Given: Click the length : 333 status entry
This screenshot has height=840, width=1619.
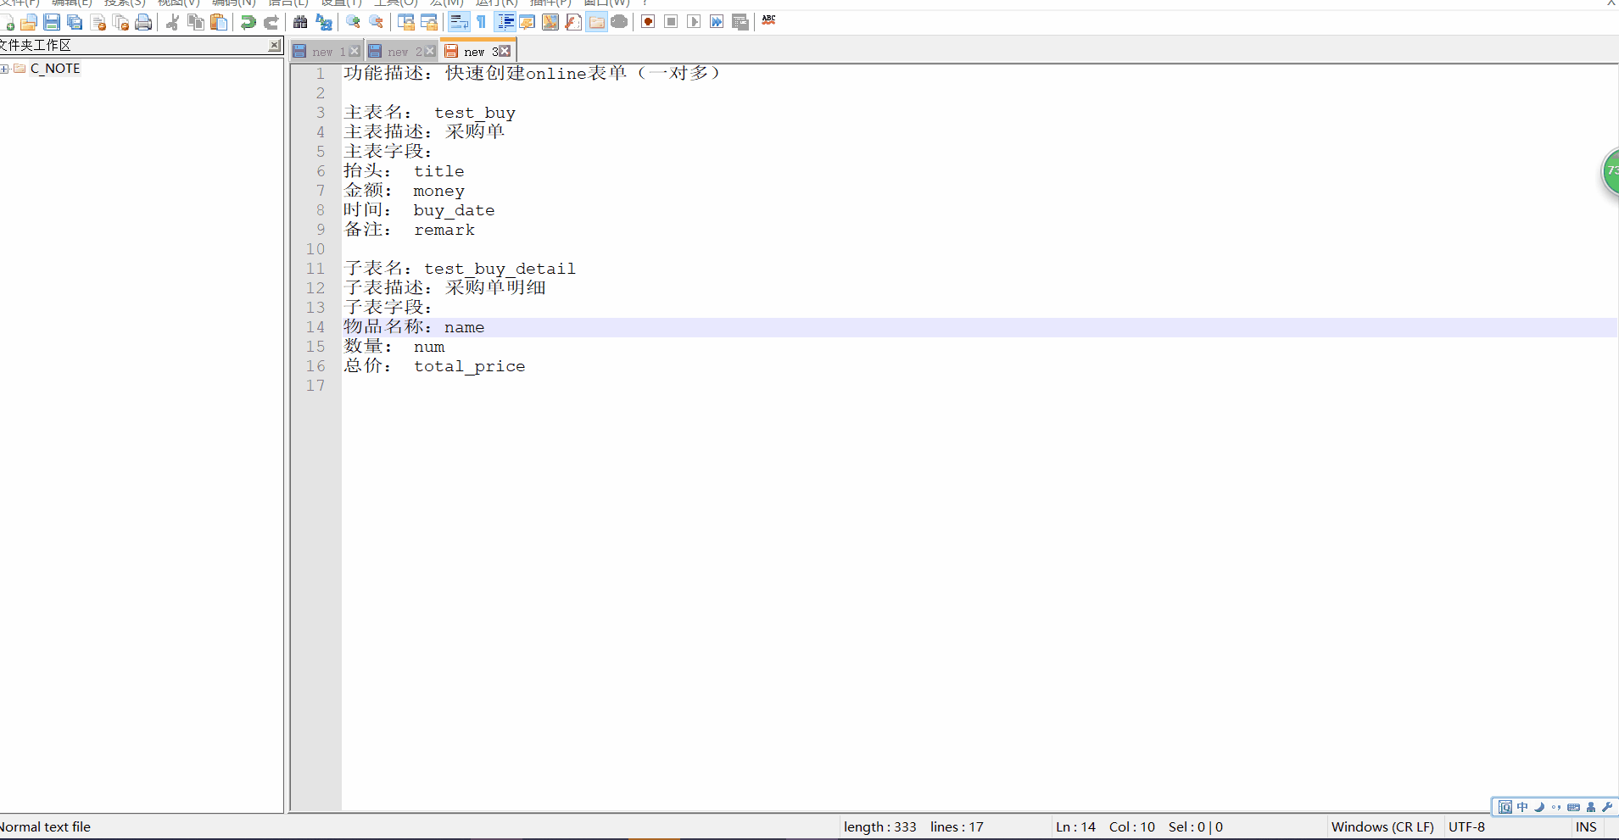Looking at the screenshot, I should click(x=880, y=827).
